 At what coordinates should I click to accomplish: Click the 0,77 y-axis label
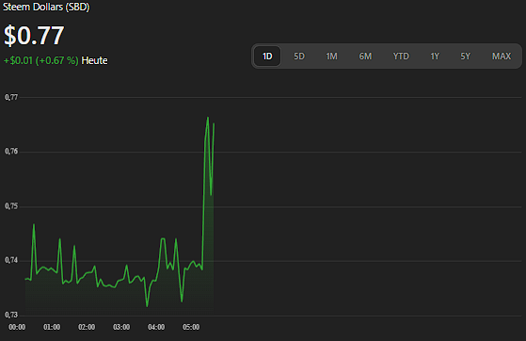coord(11,97)
